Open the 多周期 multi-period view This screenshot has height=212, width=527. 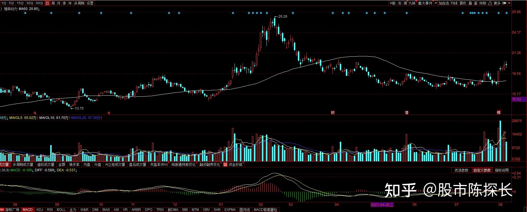[79, 3]
